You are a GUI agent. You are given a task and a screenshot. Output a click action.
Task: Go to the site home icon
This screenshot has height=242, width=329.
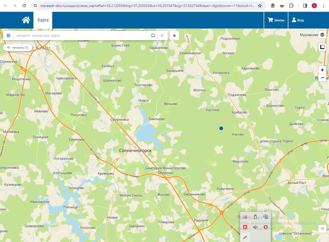pyautogui.click(x=26, y=20)
